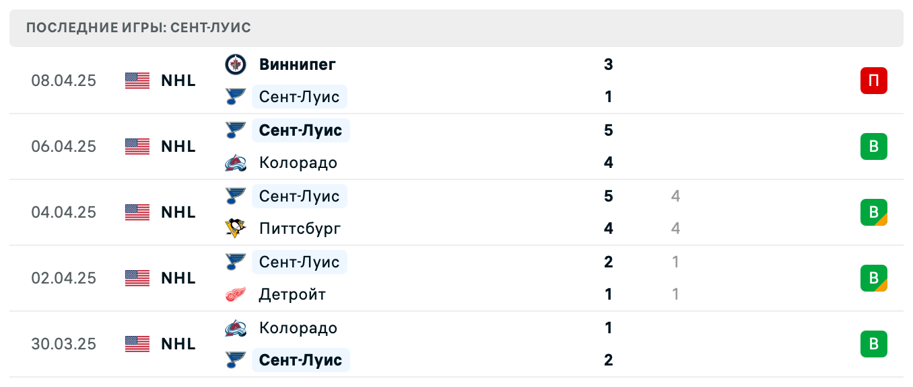This screenshot has height=387, width=913.
Task: Click the 'Последние игры: Сент-Луис' header
Action: click(x=139, y=28)
